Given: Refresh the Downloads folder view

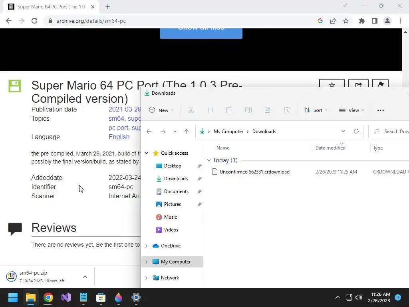Looking at the screenshot, I should (356, 131).
